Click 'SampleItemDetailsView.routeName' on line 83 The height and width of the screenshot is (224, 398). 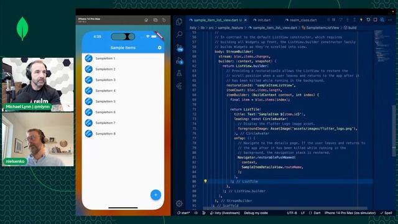[x=272, y=167]
